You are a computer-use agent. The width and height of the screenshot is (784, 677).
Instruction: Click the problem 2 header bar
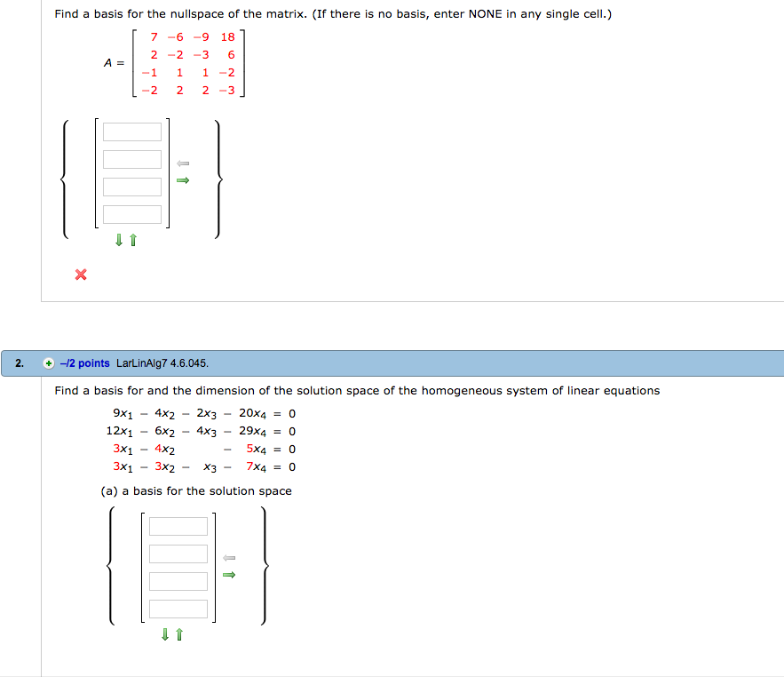click(444, 362)
